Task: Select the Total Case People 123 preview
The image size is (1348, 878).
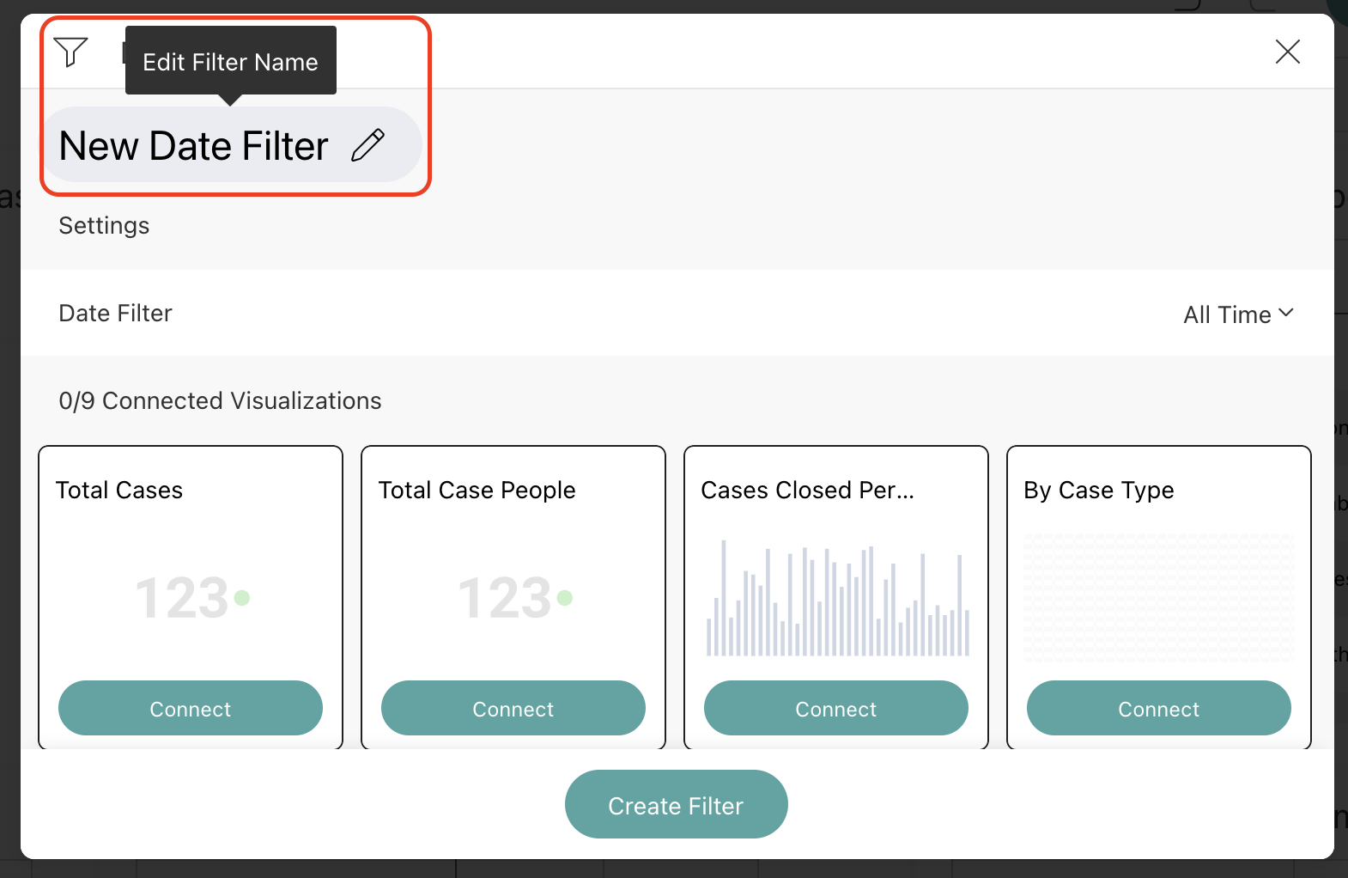Action: [x=513, y=598]
